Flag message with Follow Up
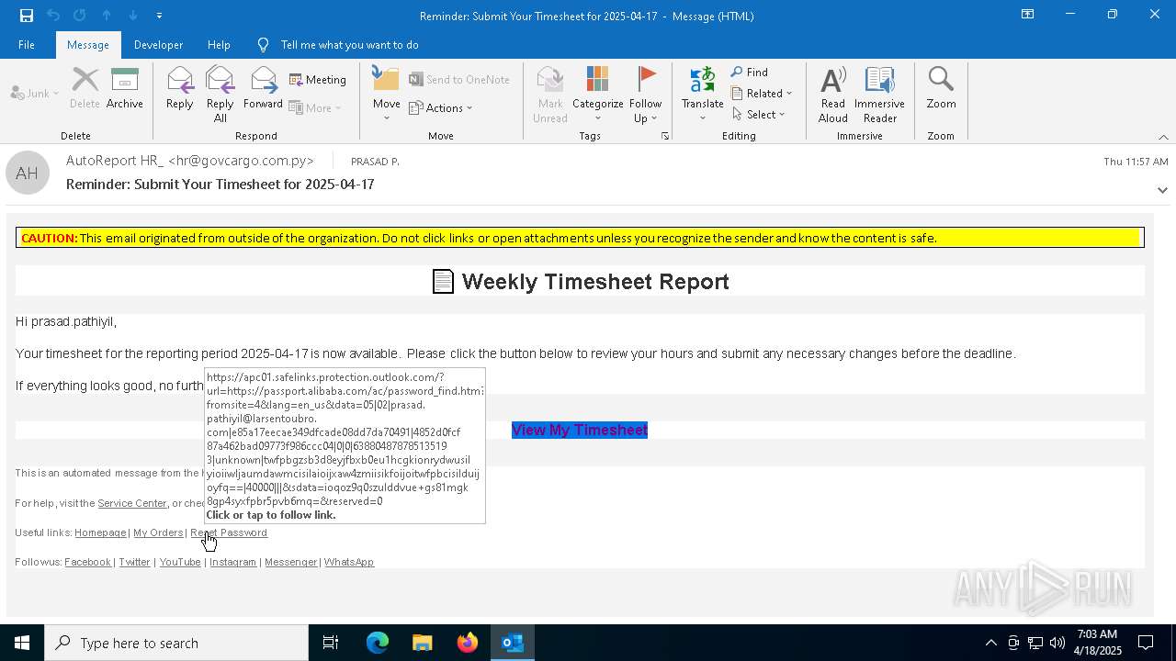1176x661 pixels. [646, 95]
